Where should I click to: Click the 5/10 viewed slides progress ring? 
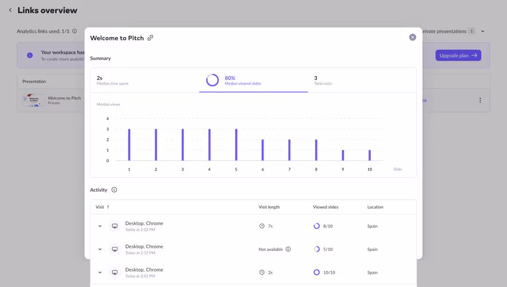pos(317,249)
